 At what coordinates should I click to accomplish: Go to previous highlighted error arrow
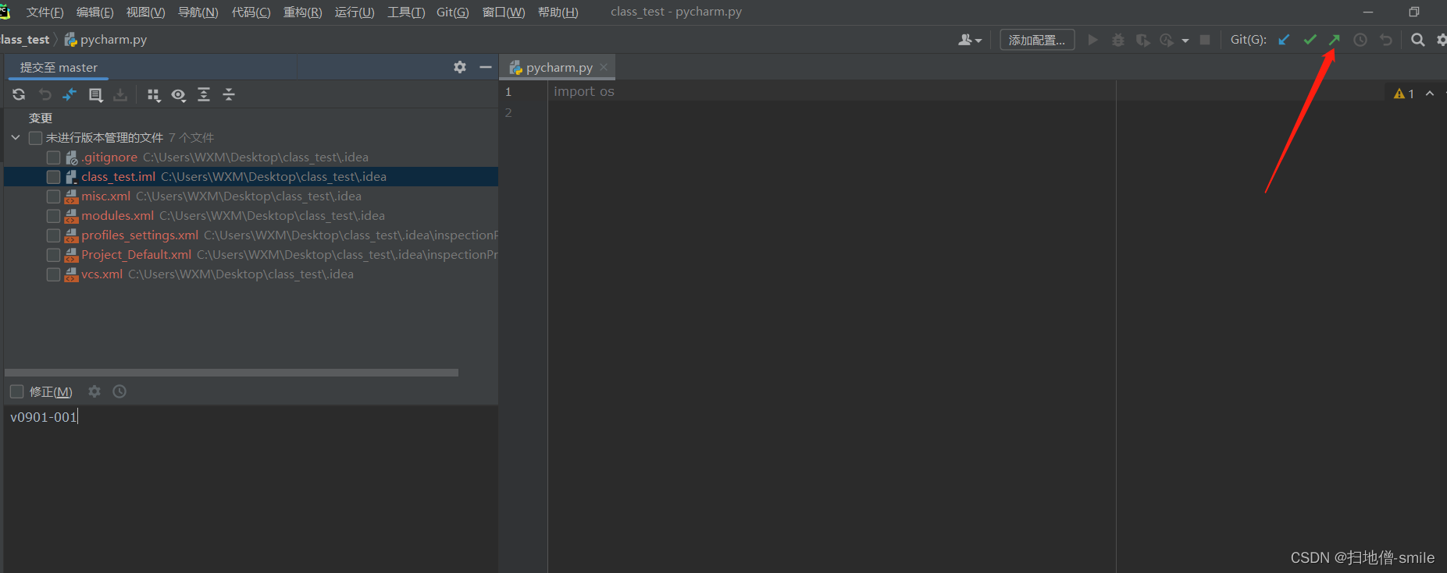pyautogui.click(x=1430, y=94)
